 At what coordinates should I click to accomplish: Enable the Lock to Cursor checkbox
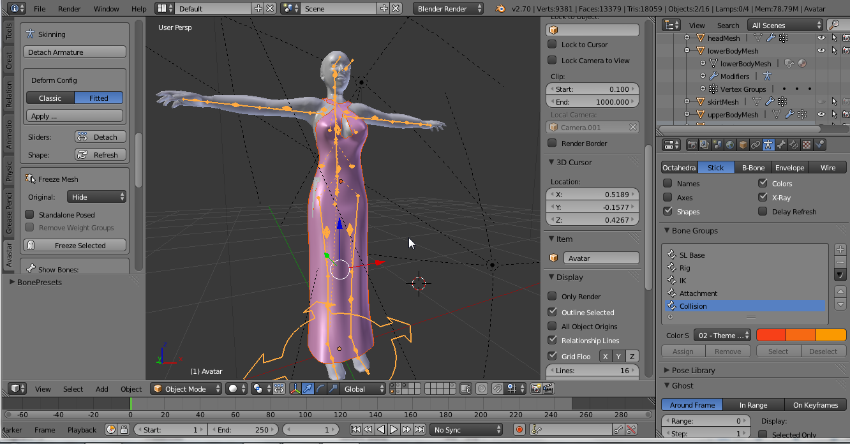pyautogui.click(x=553, y=45)
